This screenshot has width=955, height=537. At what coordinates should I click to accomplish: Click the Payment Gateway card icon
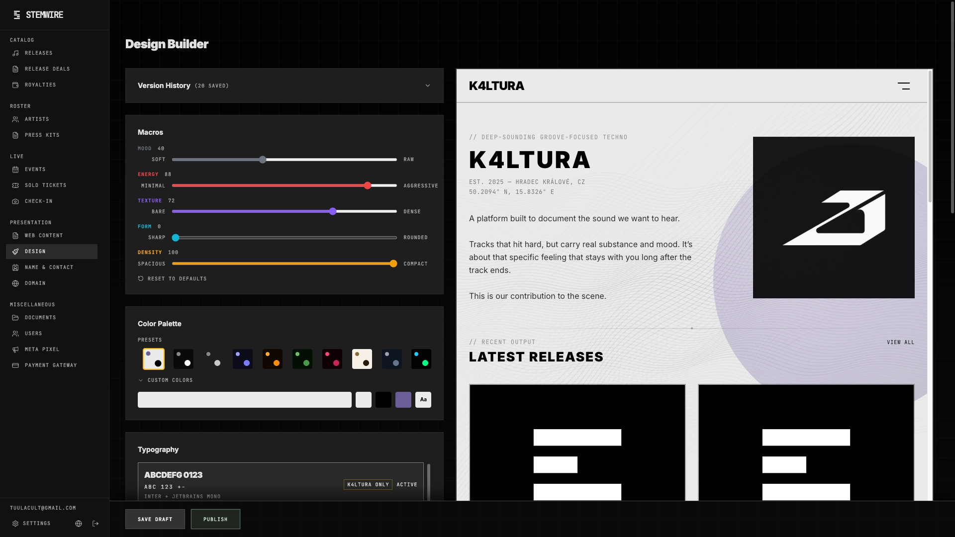tap(15, 365)
